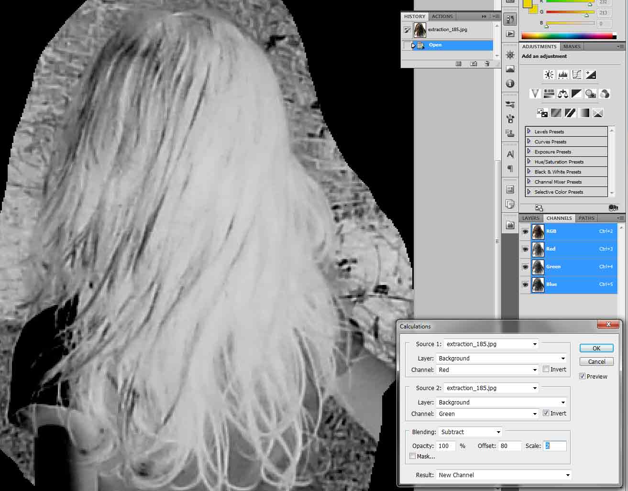Add a Levels adjustment
Viewport: 628px width, 491px height.
563,75
